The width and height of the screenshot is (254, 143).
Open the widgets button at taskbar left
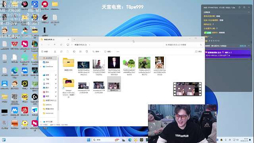[x=4, y=140]
